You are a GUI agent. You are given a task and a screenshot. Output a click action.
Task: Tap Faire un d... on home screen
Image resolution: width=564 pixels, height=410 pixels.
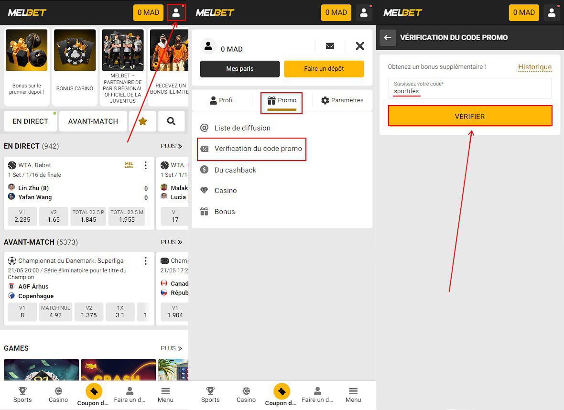[x=130, y=395]
